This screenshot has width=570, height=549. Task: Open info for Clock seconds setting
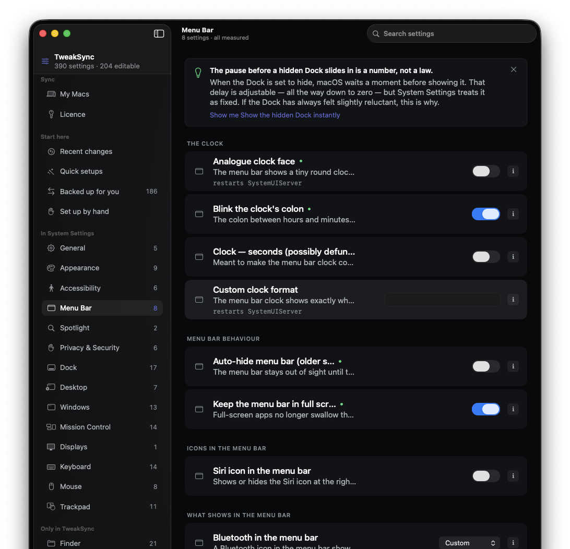513,257
